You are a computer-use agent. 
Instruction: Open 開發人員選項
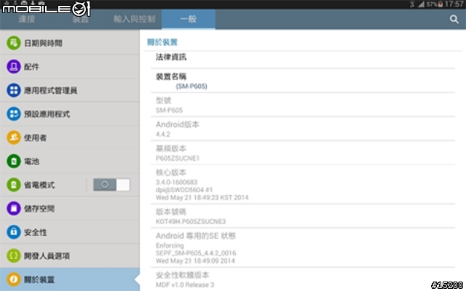(70, 255)
